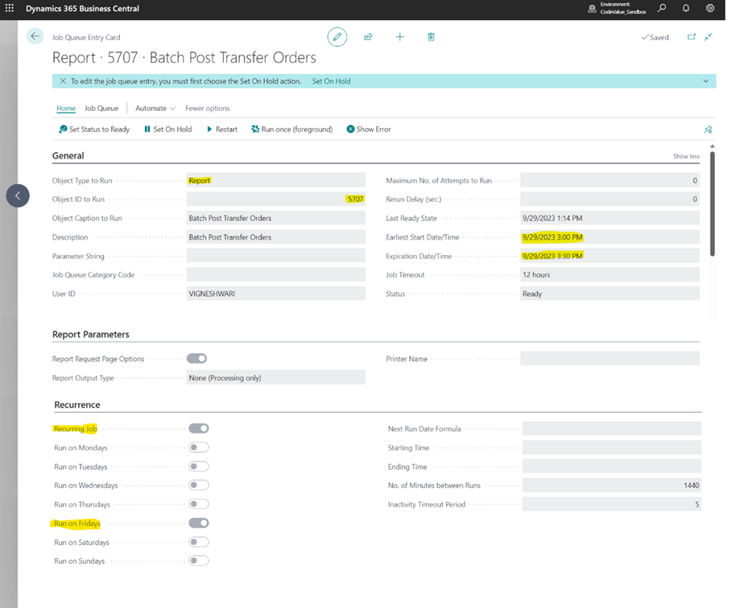Click the Saved status indicator
The width and height of the screenshot is (756, 608).
coord(655,37)
